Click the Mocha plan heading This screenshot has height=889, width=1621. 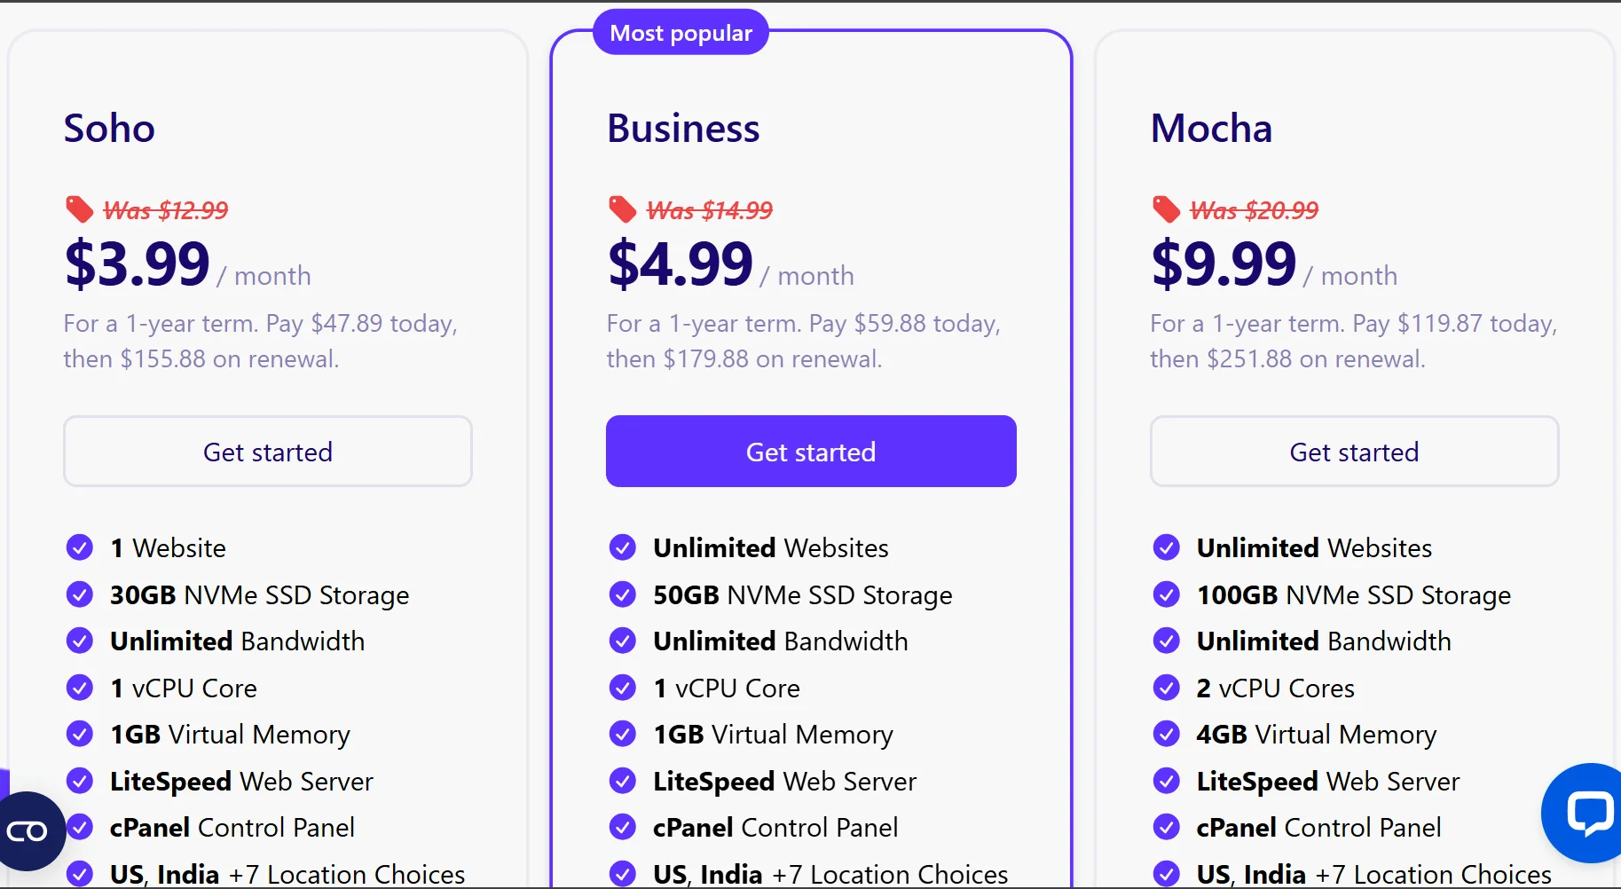tap(1211, 129)
